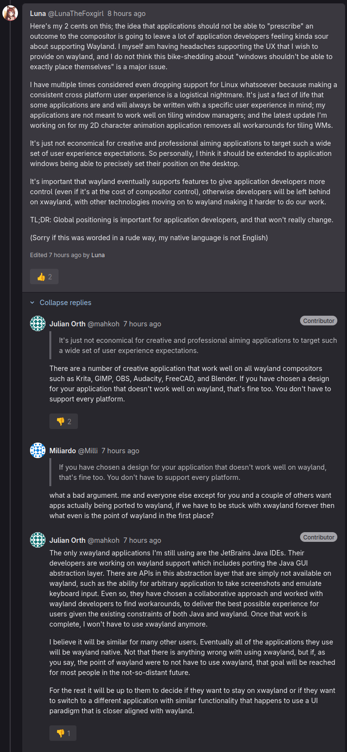Viewport: 347px width, 752px height.
Task: Toggle thumbs down with 1 vote
Action: pyautogui.click(x=63, y=733)
